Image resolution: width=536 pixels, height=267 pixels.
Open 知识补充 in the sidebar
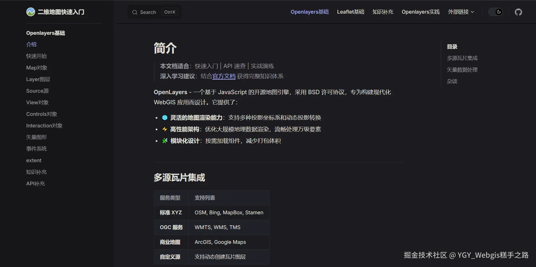coord(37,172)
